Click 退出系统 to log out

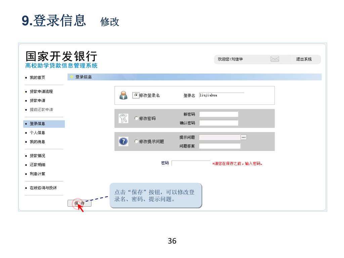304,59
